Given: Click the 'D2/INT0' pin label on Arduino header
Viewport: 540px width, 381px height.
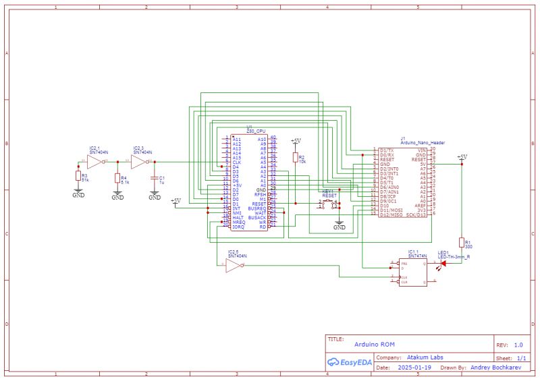Looking at the screenshot, I should (389, 169).
